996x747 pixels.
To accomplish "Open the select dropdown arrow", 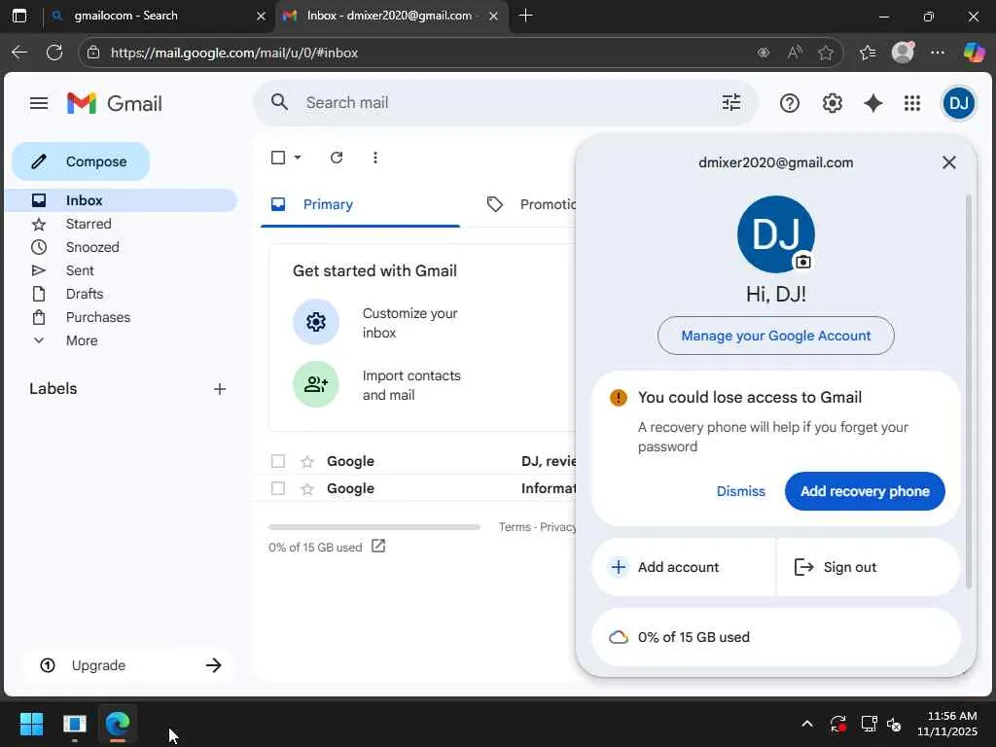I will 298,158.
